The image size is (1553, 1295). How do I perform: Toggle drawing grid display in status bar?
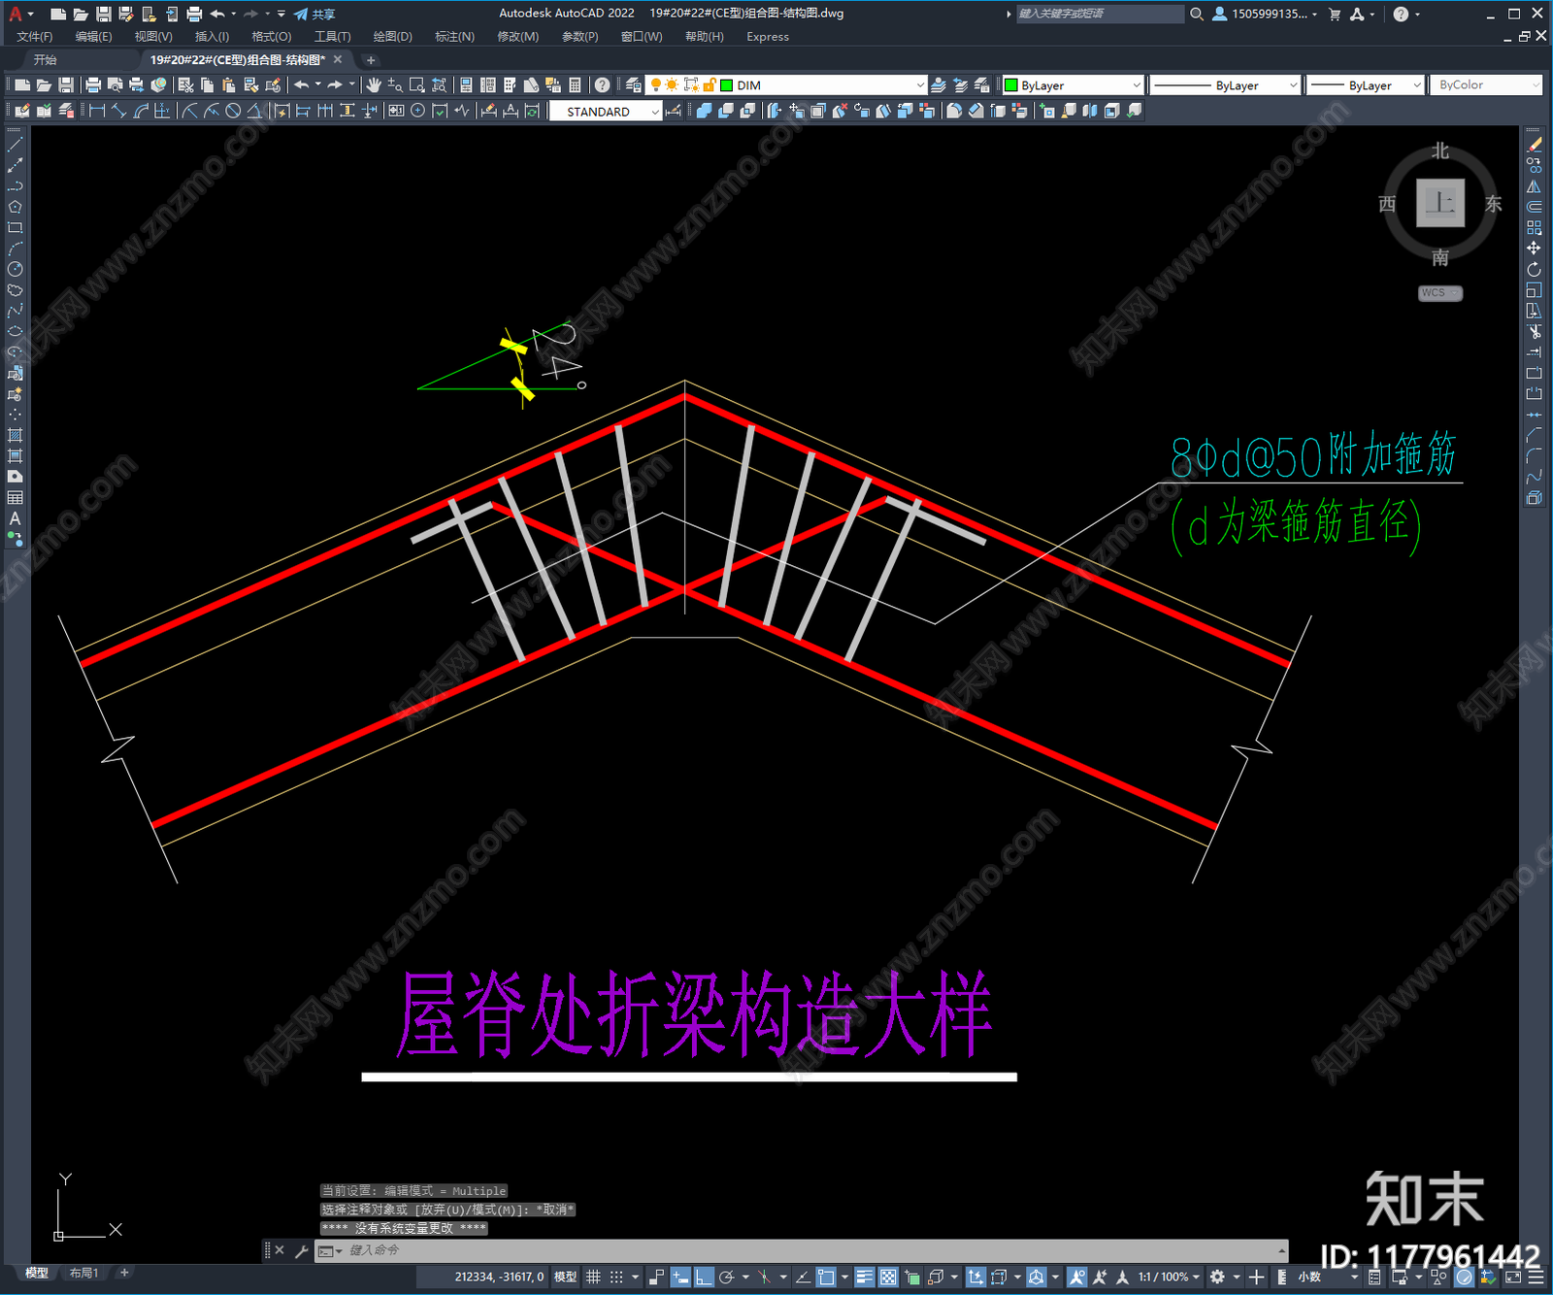[x=593, y=1277]
